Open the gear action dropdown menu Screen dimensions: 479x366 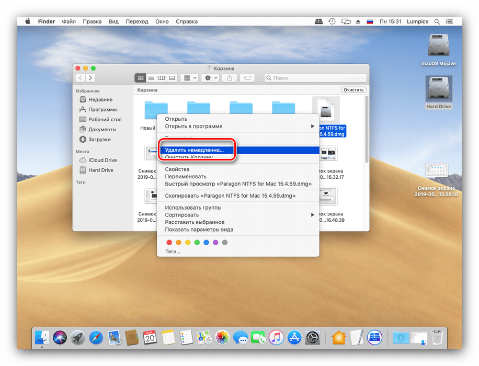(211, 78)
